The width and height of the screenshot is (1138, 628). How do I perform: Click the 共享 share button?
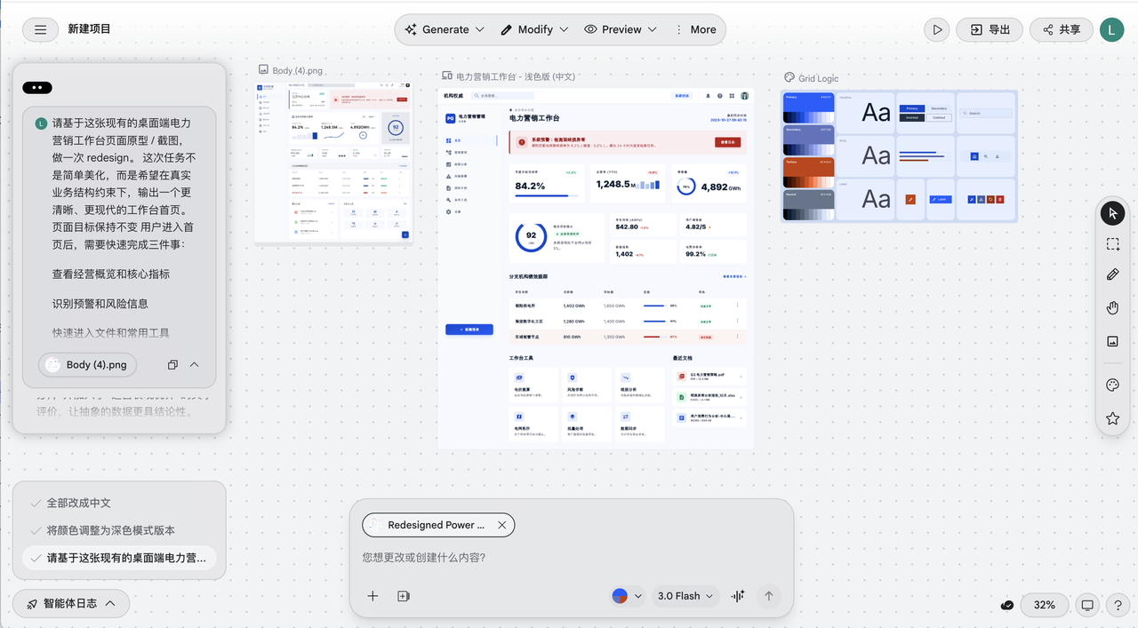point(1062,29)
